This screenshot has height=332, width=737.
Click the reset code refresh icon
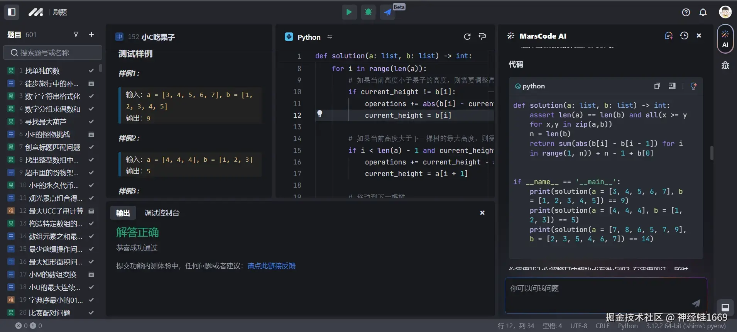(x=467, y=37)
